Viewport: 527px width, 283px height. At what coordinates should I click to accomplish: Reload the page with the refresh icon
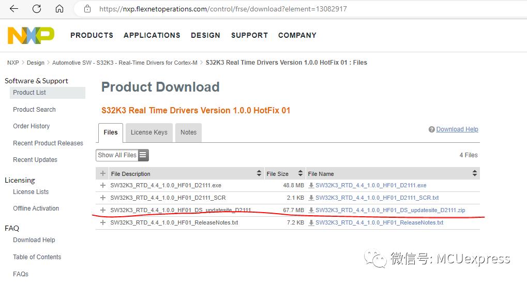point(37,9)
